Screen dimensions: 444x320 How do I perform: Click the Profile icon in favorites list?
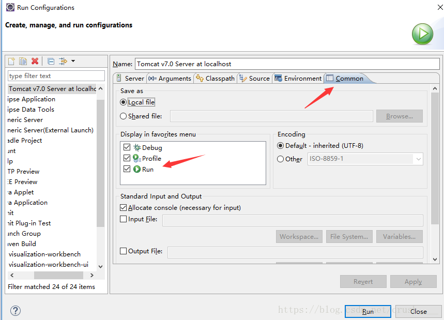tap(137, 158)
